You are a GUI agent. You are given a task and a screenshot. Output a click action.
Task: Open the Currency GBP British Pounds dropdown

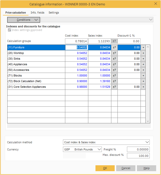pyautogui.click(x=82, y=149)
